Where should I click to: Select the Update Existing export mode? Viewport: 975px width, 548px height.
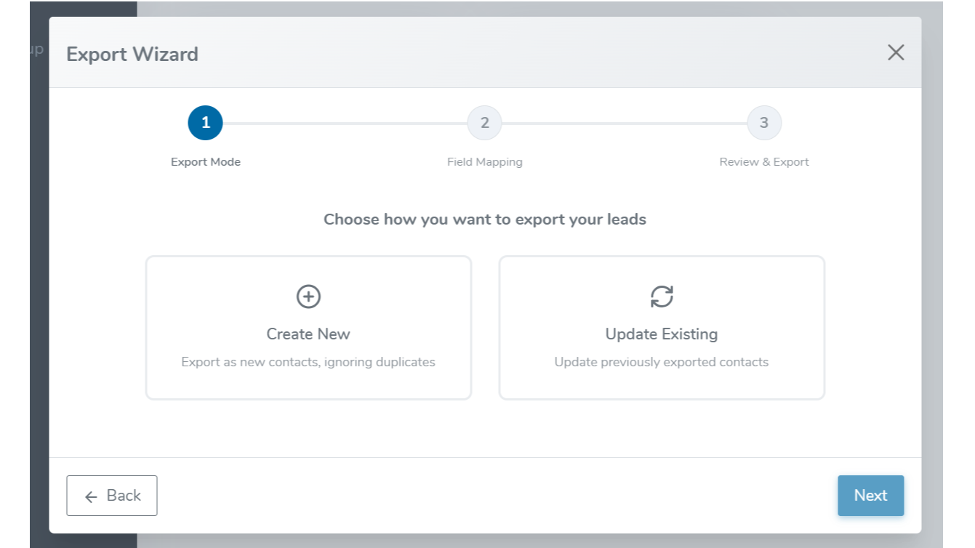(662, 327)
